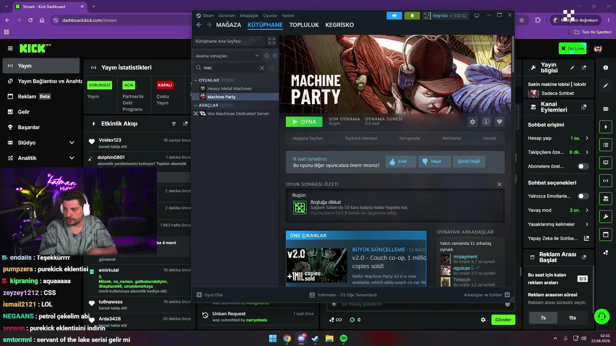Open Machine Party game settings gear
616x346 pixels.
point(473,122)
